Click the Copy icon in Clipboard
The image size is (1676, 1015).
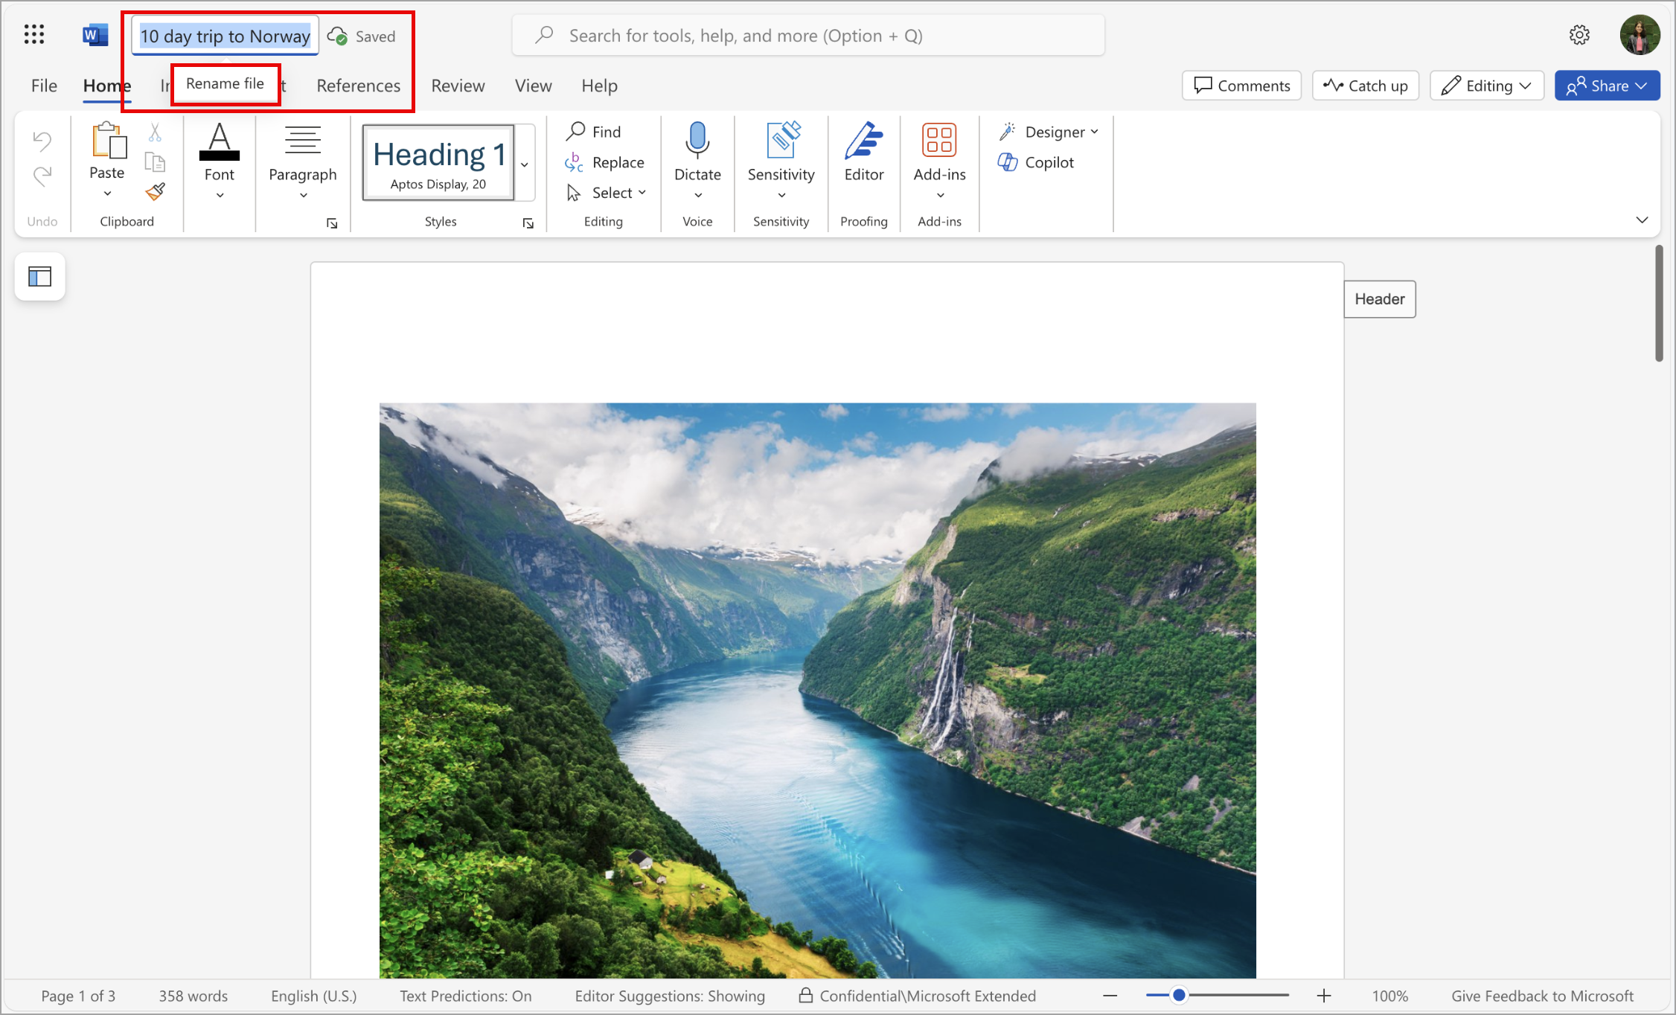[x=155, y=162]
